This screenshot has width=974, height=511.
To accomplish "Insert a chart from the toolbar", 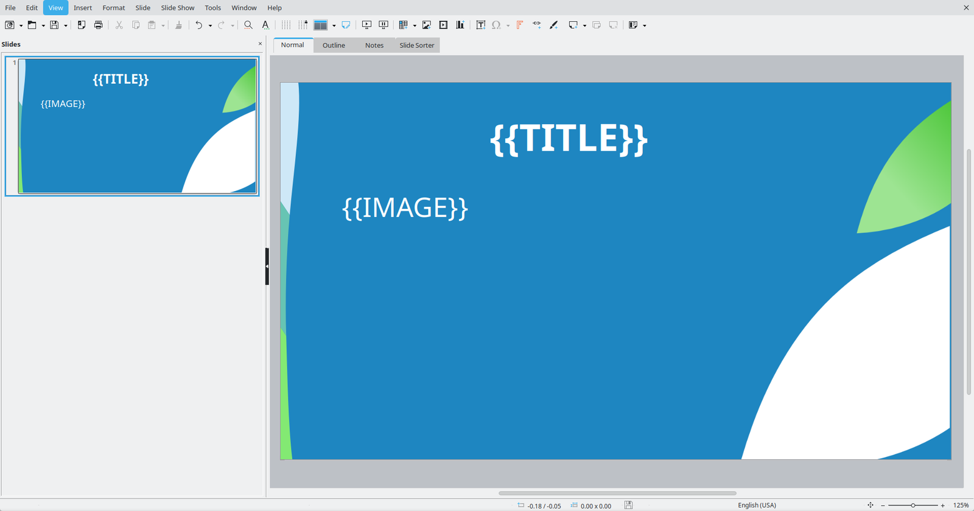I will click(460, 25).
